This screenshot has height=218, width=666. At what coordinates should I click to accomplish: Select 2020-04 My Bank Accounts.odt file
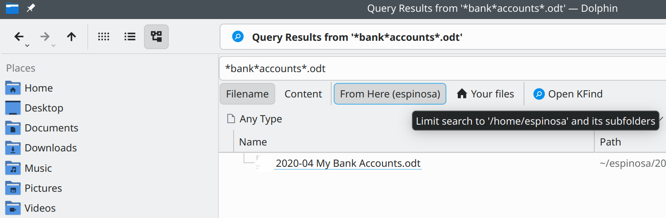pyautogui.click(x=348, y=163)
